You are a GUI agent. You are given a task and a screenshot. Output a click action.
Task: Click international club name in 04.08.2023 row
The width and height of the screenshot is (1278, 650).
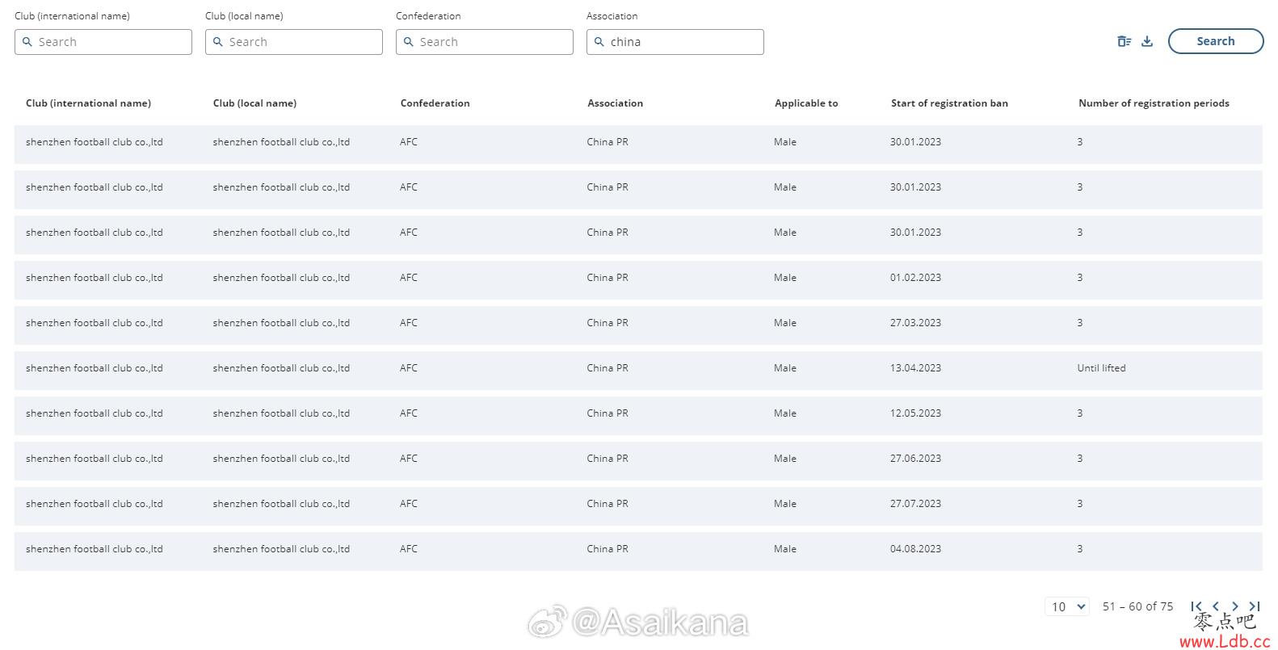coord(94,549)
